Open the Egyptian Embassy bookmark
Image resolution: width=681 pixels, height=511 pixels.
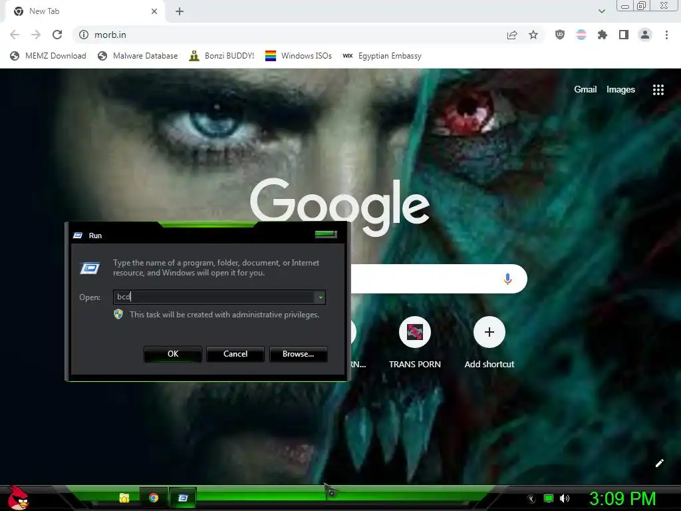(382, 56)
